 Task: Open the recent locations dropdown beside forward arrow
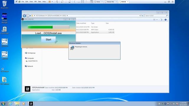pos(30,16)
